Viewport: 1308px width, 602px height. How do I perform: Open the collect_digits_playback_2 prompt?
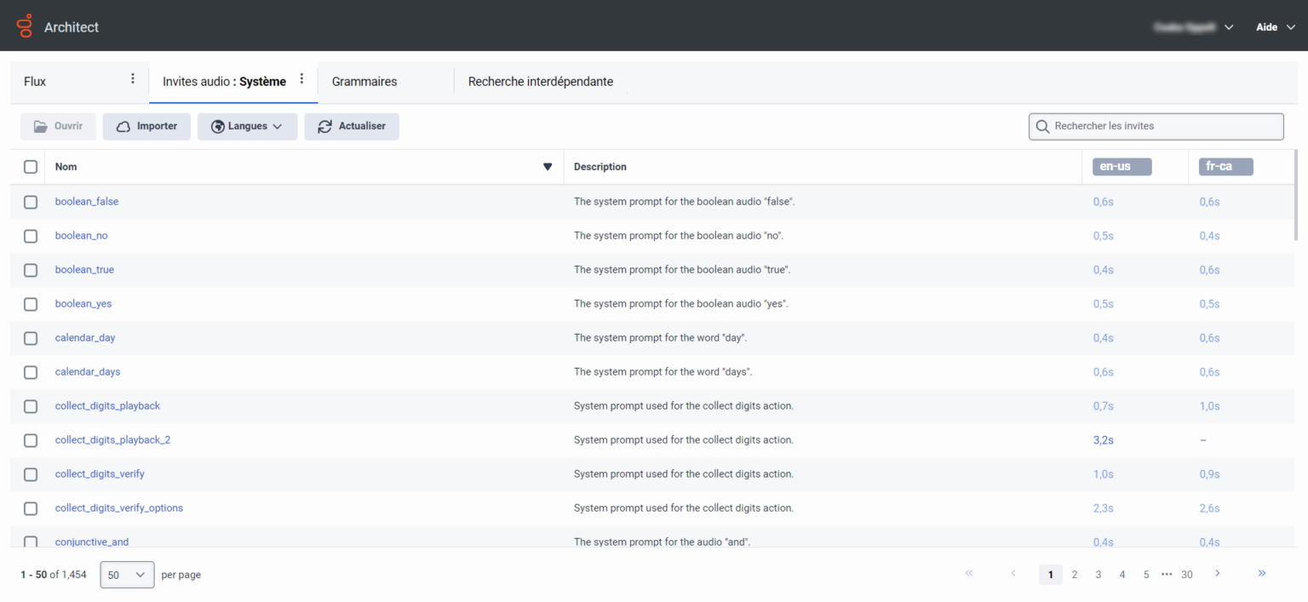point(112,439)
